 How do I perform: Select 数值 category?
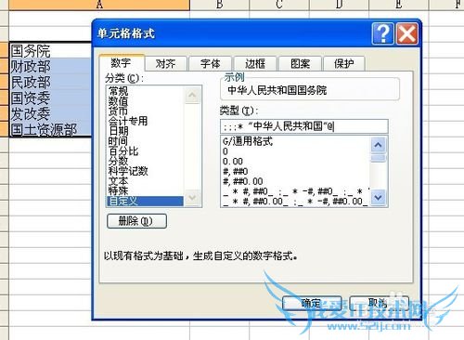click(x=145, y=101)
